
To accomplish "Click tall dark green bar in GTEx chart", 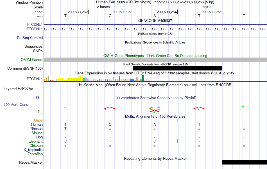I will pyautogui.click(x=143, y=78).
